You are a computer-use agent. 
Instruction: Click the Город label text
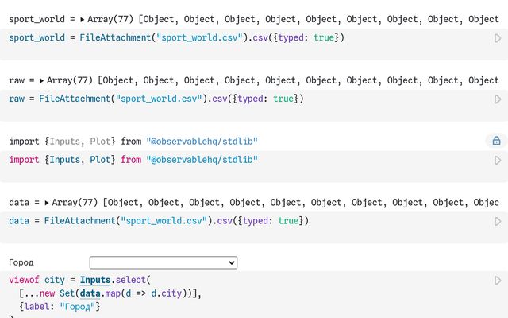[21, 262]
